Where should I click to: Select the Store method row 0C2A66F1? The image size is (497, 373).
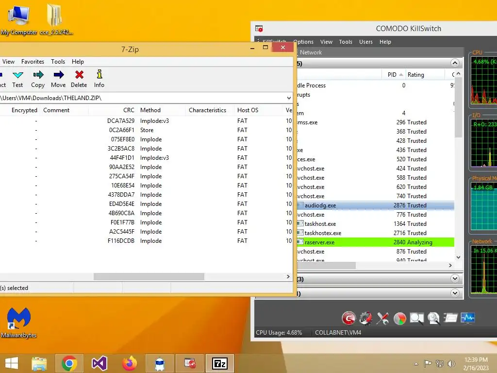[x=146, y=130]
